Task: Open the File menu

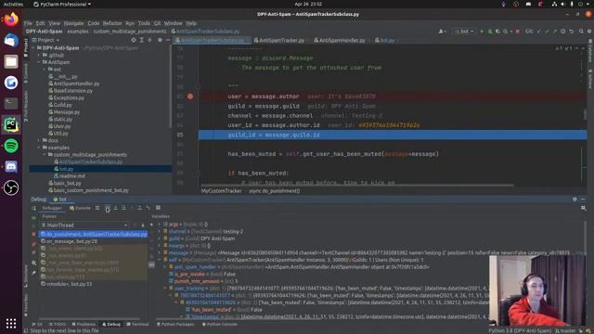Action: point(28,23)
